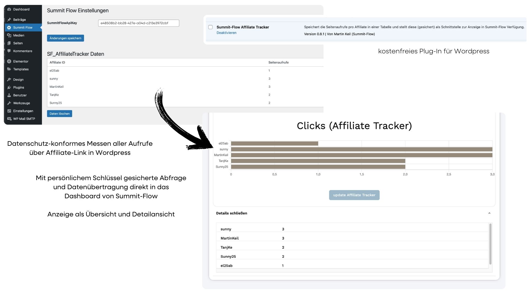Click the Einstellungen sliders icon

[9, 111]
